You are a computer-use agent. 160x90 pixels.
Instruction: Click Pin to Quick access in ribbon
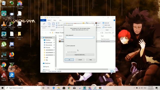tap(44, 25)
